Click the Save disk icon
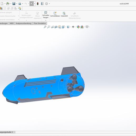Viewport: 136px width, 136px height. coord(14,4)
